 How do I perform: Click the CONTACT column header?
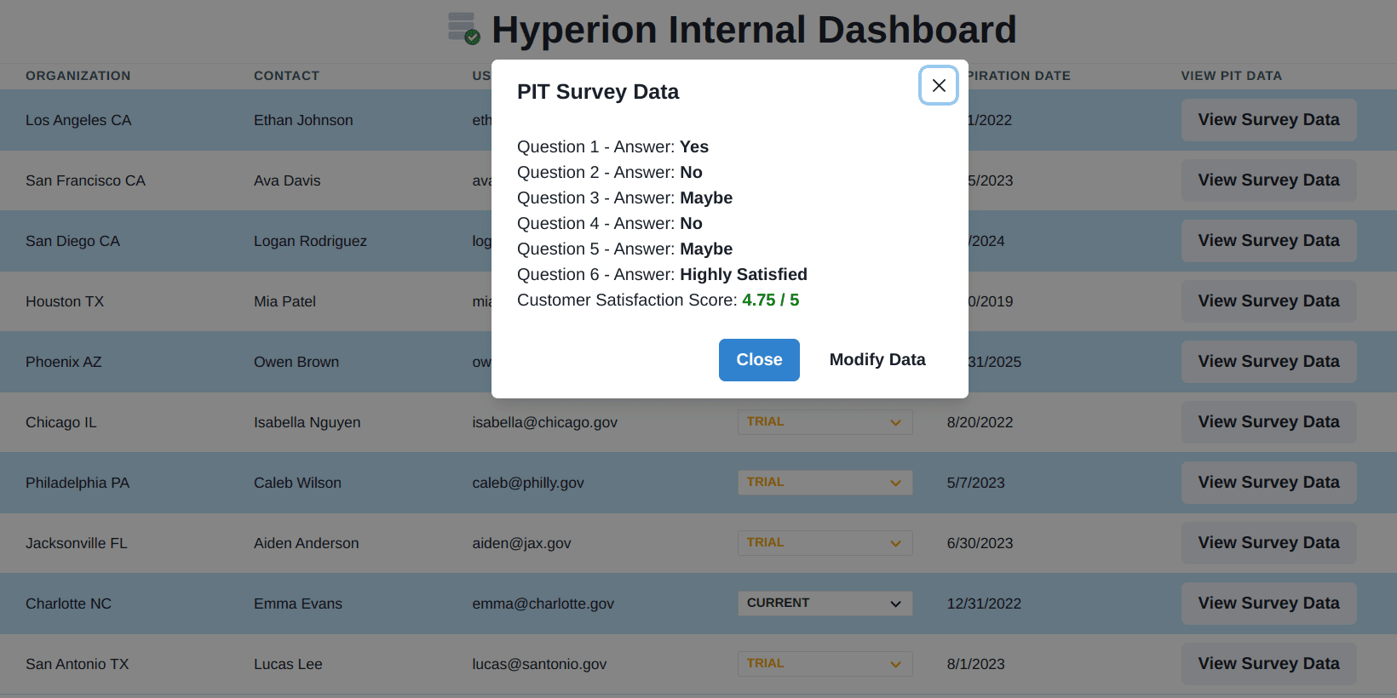click(286, 76)
